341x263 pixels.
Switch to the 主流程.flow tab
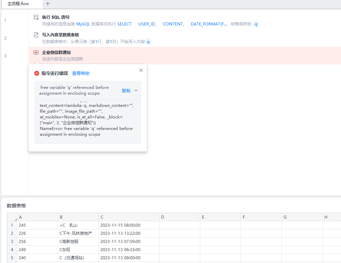pos(18,4)
